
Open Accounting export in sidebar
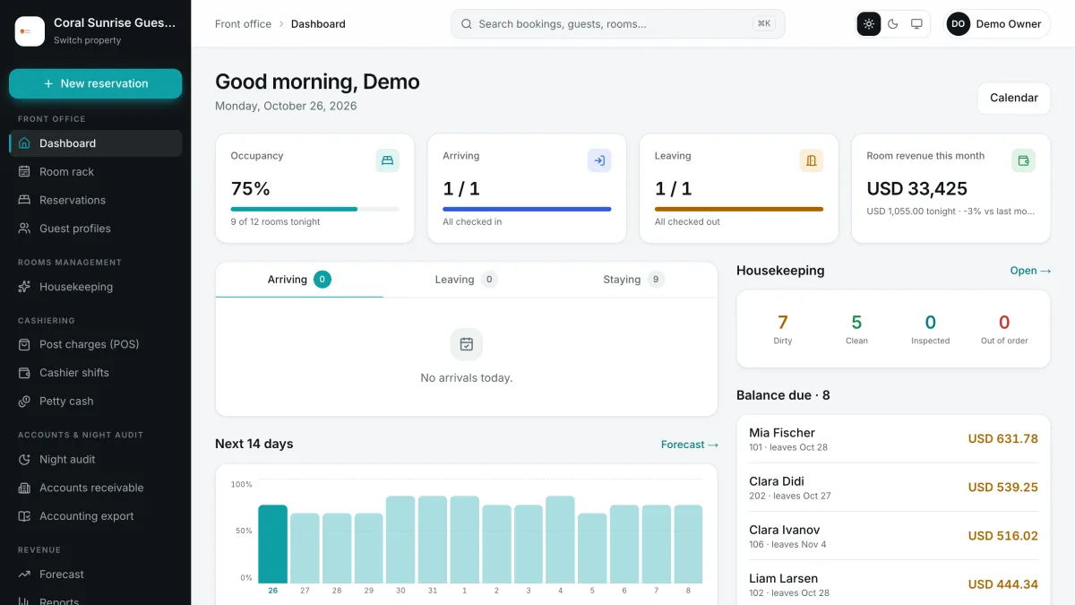tap(96, 516)
